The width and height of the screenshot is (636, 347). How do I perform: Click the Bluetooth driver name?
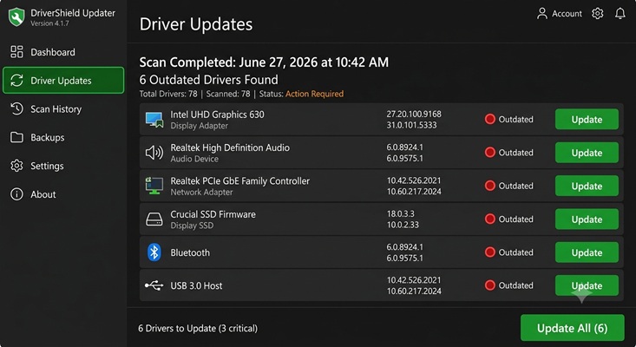(x=190, y=252)
